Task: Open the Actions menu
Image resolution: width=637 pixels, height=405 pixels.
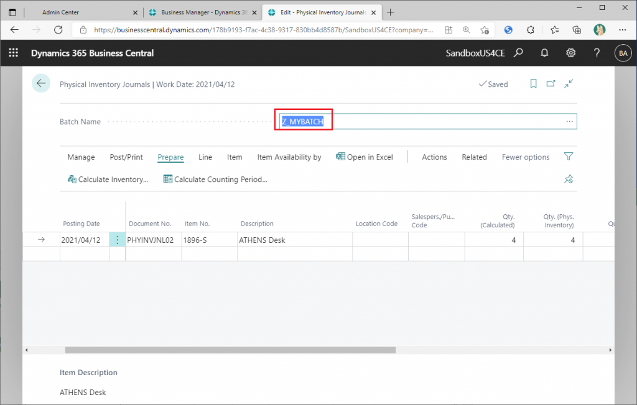Action: pos(434,157)
